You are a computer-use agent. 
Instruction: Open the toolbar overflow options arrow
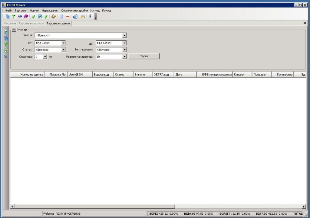point(96,17)
